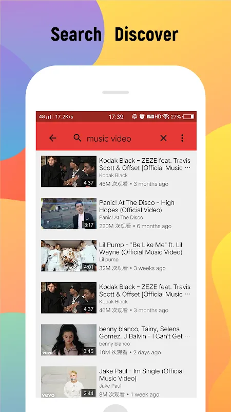Tap the 4:01 duration badge

click(x=89, y=267)
